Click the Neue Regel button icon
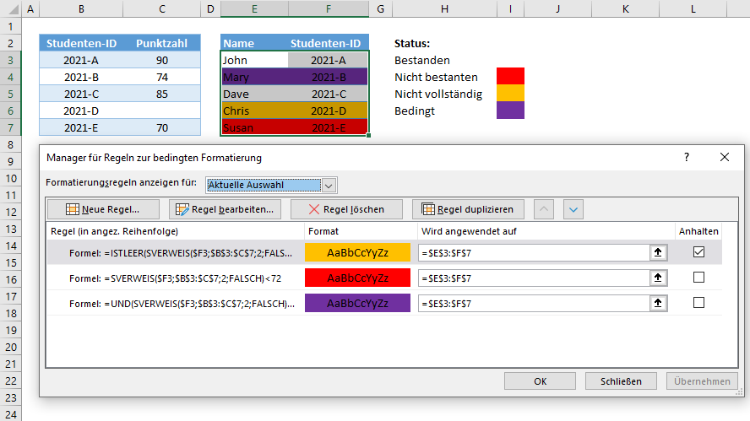 [x=73, y=209]
